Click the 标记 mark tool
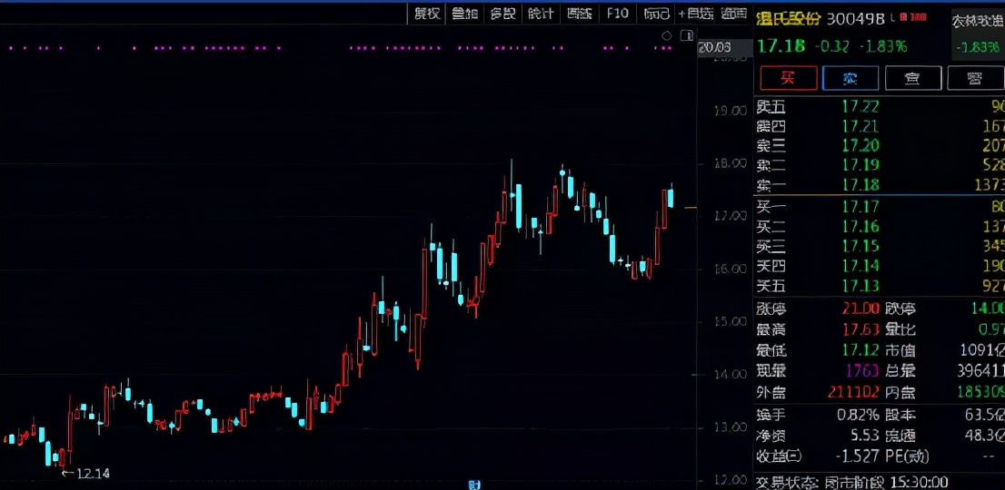 656,14
